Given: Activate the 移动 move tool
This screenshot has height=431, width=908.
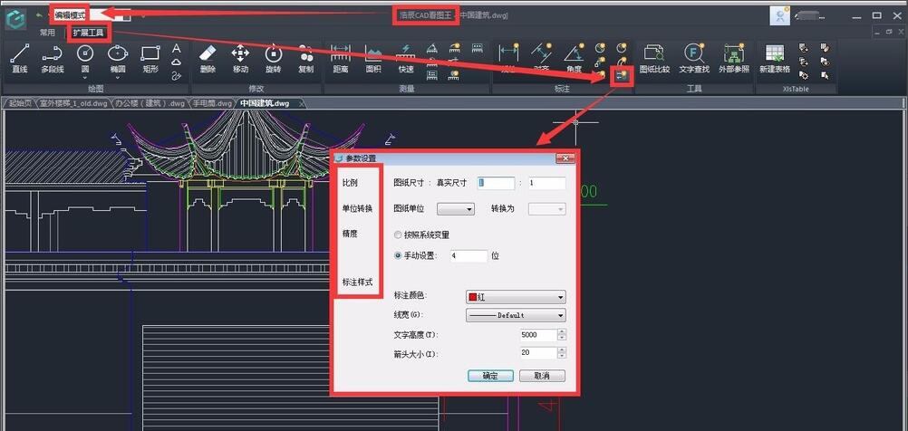Looking at the screenshot, I should 240,59.
